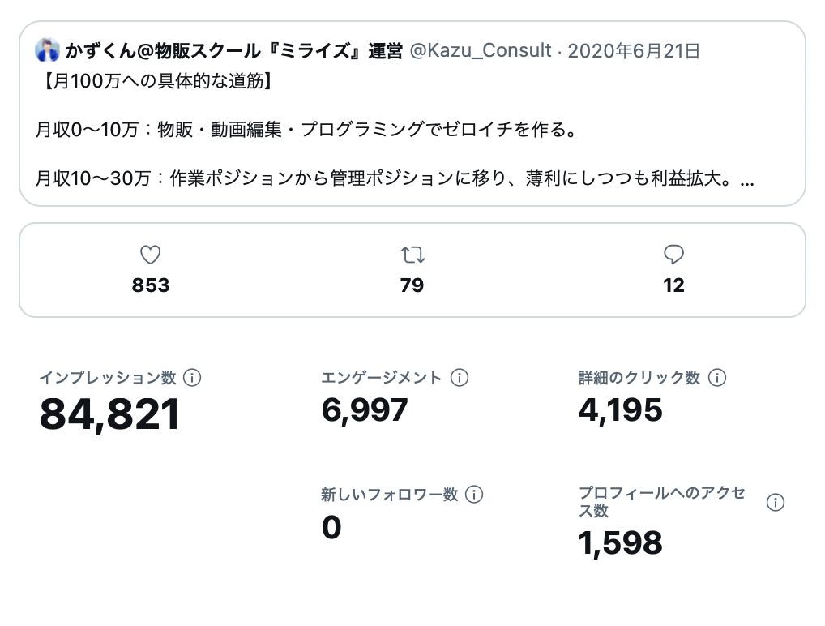
Task: Open the @Kazu_Consult handle link
Action: [481, 50]
